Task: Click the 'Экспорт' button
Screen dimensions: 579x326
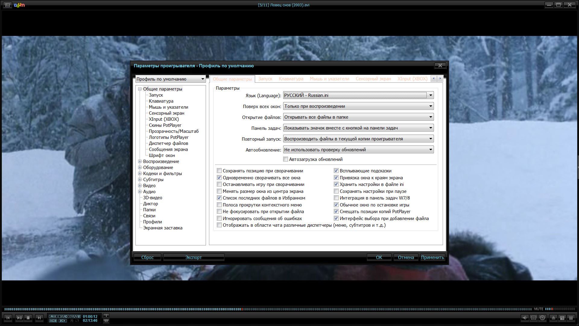Action: 193,257
